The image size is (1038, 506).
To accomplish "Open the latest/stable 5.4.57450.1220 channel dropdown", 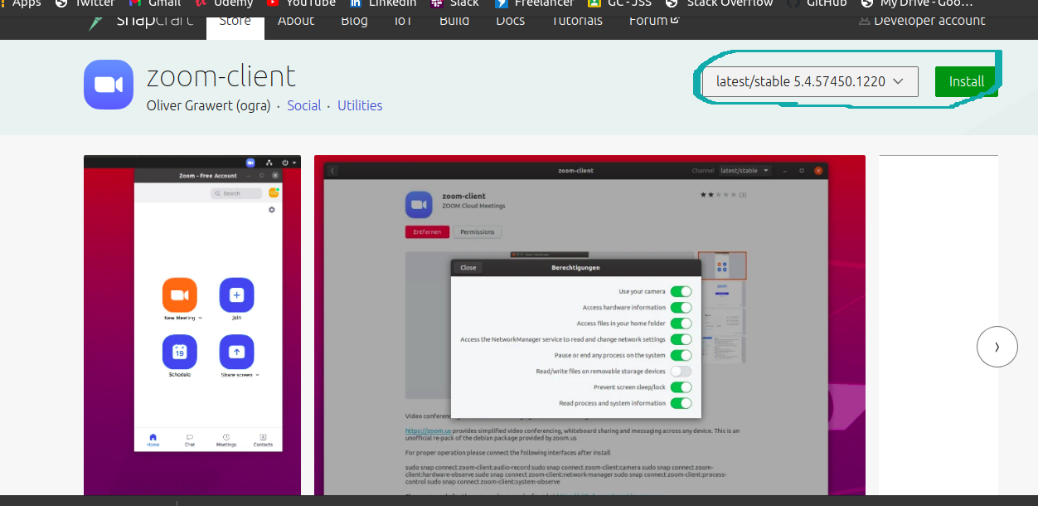I will tap(810, 81).
